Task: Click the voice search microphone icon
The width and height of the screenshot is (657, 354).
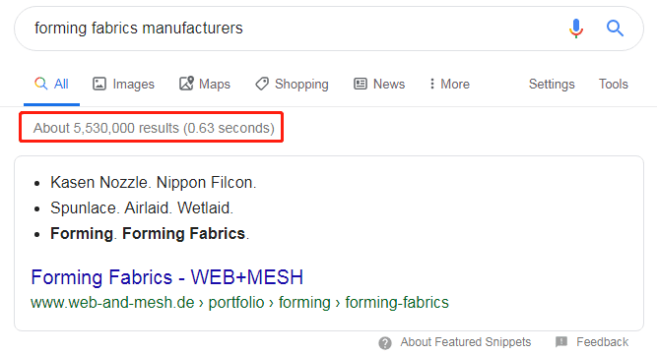Action: (x=576, y=29)
